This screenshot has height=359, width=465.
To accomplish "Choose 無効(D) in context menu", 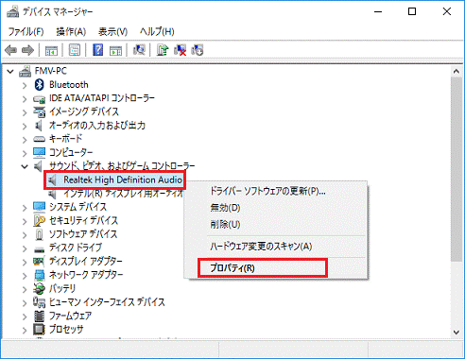I will [225, 208].
